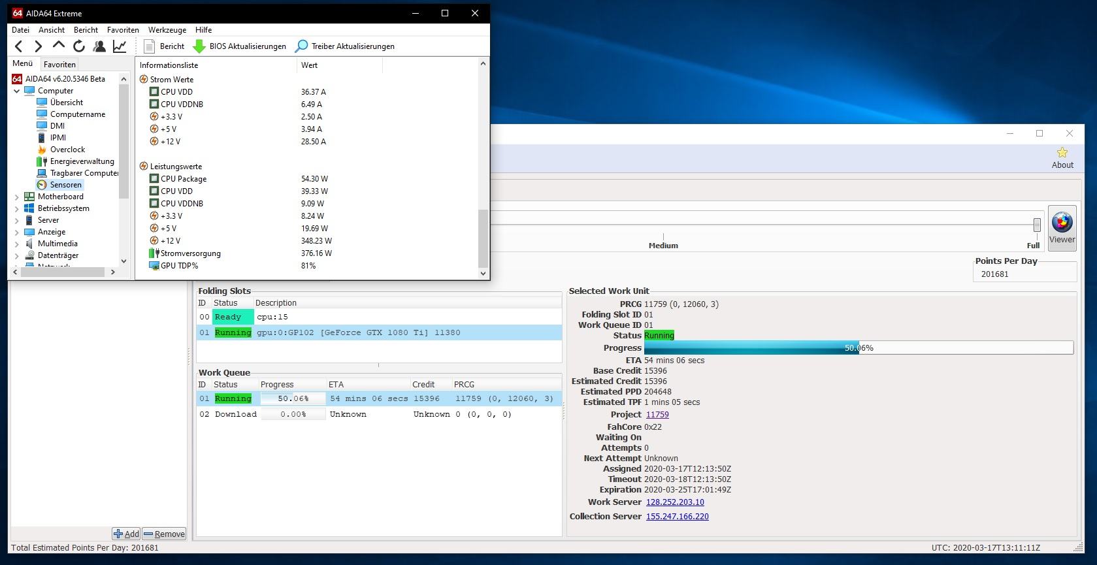This screenshot has height=565, width=1097.
Task: Open Viewer in Folding@home
Action: [1062, 227]
